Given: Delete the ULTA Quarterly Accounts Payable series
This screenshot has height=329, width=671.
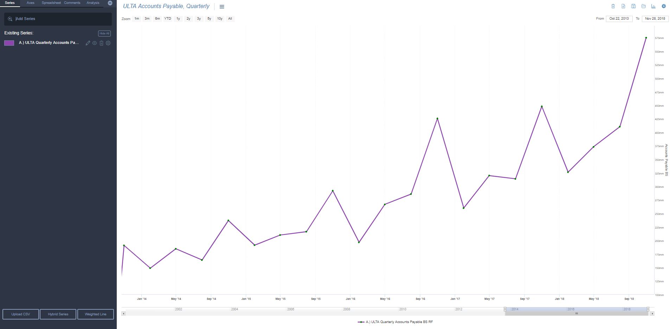Looking at the screenshot, I should [x=101, y=43].
